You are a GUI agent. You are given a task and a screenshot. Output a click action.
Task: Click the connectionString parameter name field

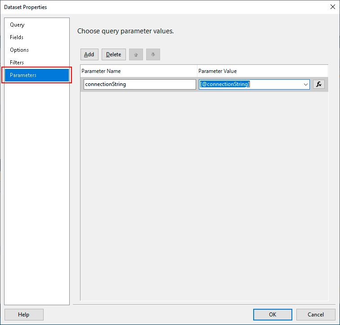[x=139, y=84]
